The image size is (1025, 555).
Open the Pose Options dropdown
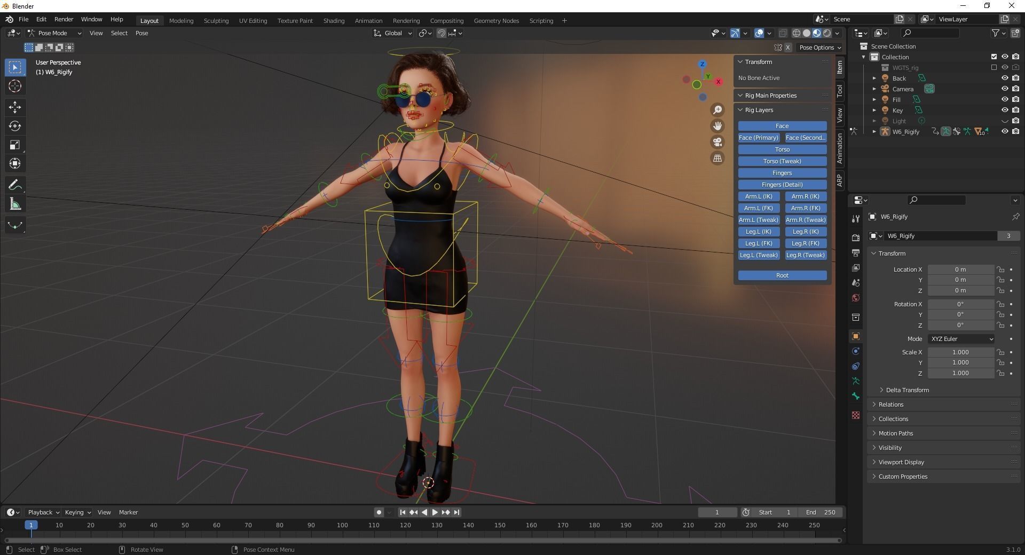pos(819,47)
